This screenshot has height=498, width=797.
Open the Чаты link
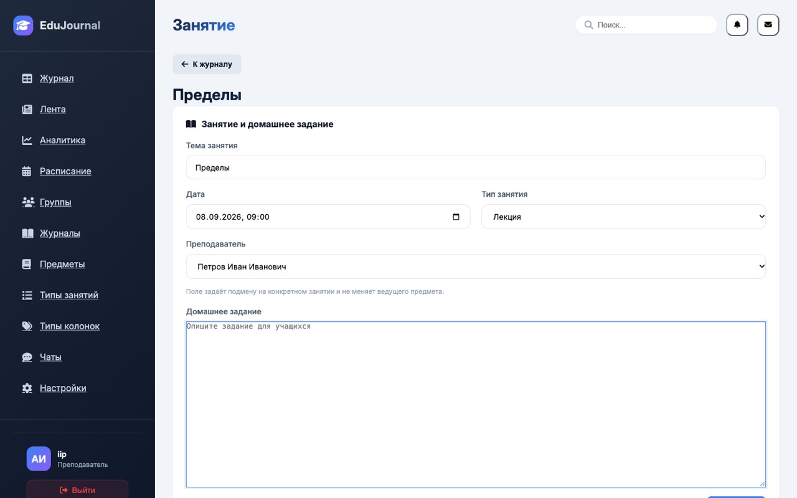tap(50, 357)
